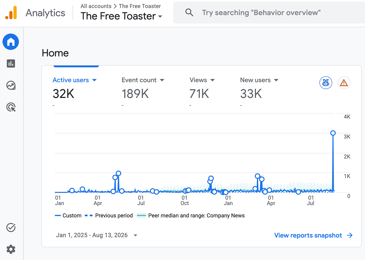Click View reports snapshot link
The height and width of the screenshot is (260, 365).
(314, 235)
